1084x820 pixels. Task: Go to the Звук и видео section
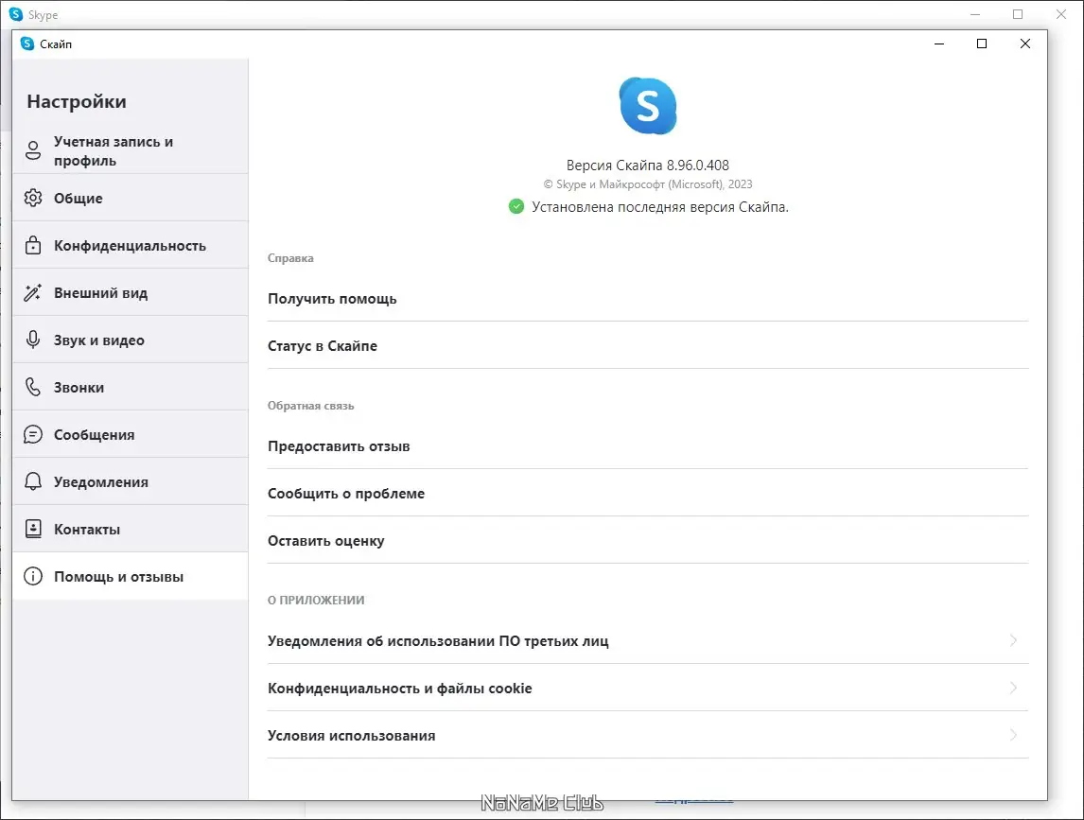[x=130, y=340]
